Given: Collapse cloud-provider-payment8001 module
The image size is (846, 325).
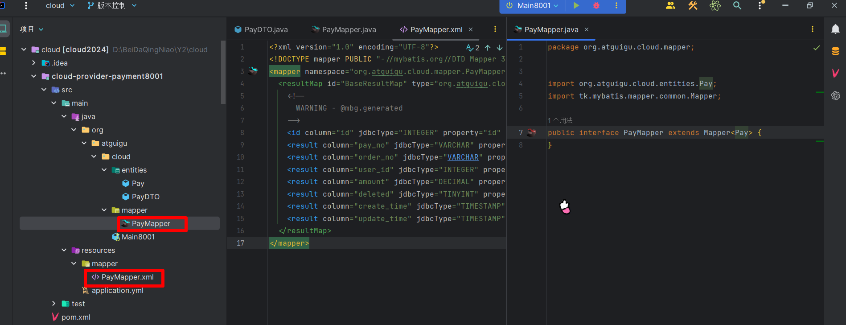Looking at the screenshot, I should pyautogui.click(x=34, y=76).
